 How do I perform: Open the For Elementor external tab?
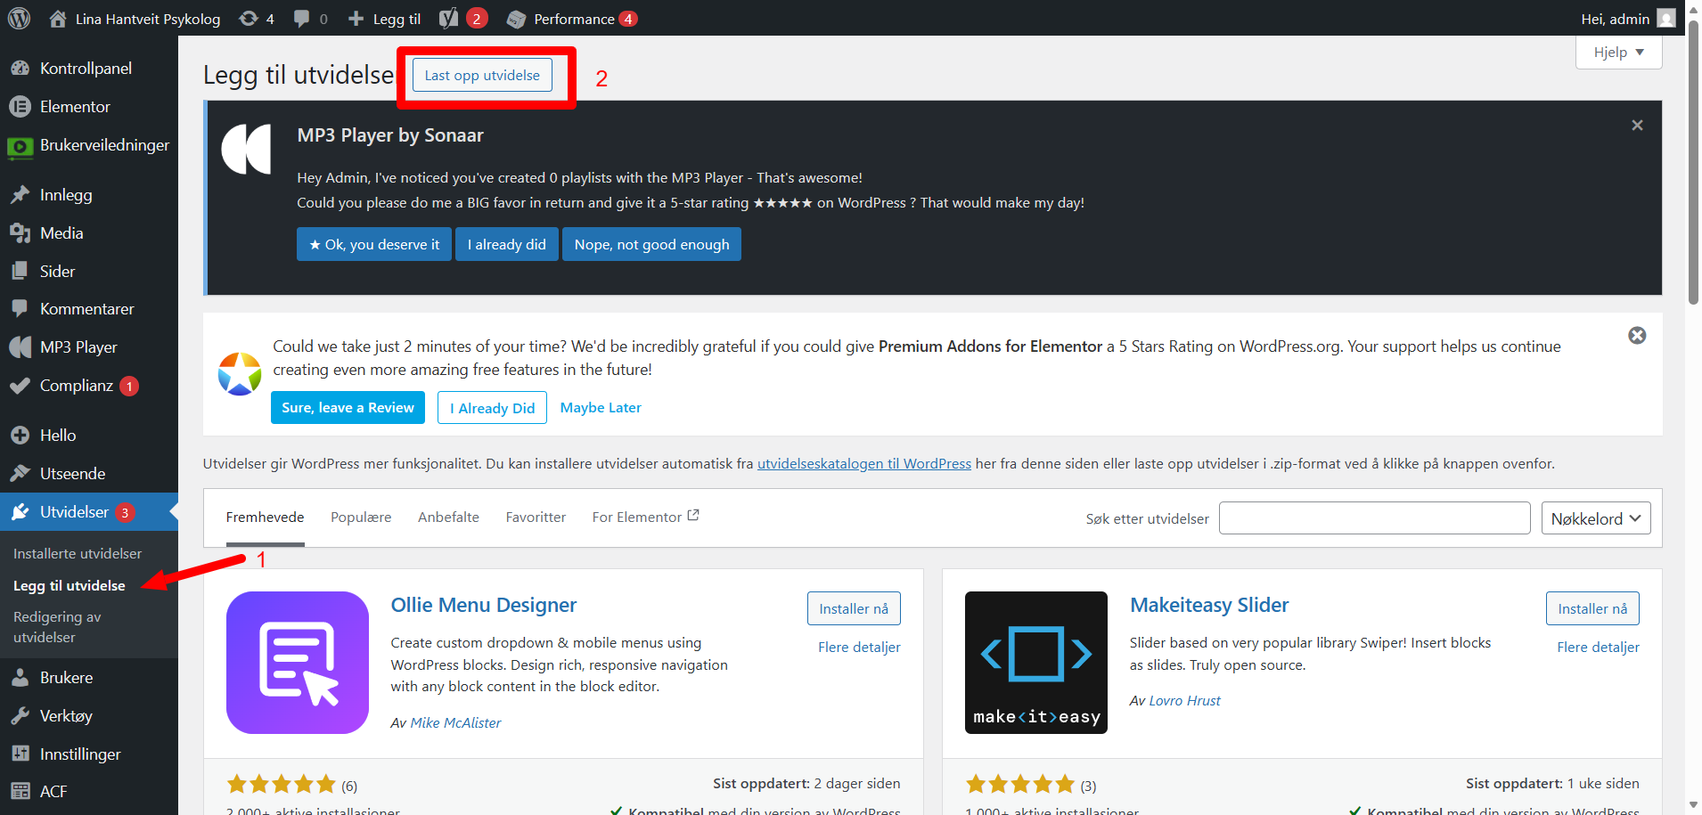pyautogui.click(x=646, y=518)
